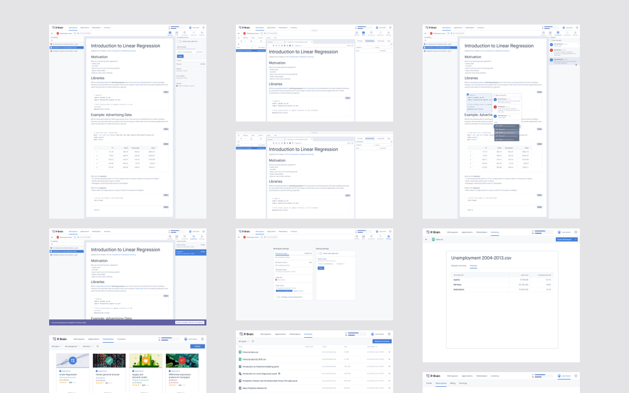
Task: Switch to the Preview tab of the Unemployment dataset
Action: pyautogui.click(x=474, y=265)
